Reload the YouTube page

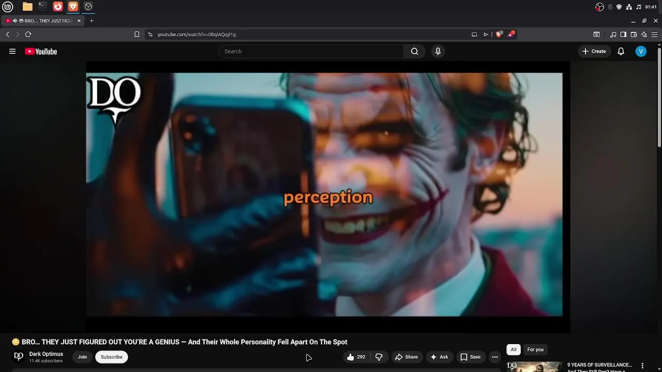coord(28,35)
